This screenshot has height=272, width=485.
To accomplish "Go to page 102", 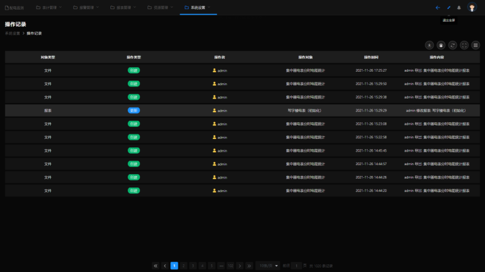I will pyautogui.click(x=230, y=266).
